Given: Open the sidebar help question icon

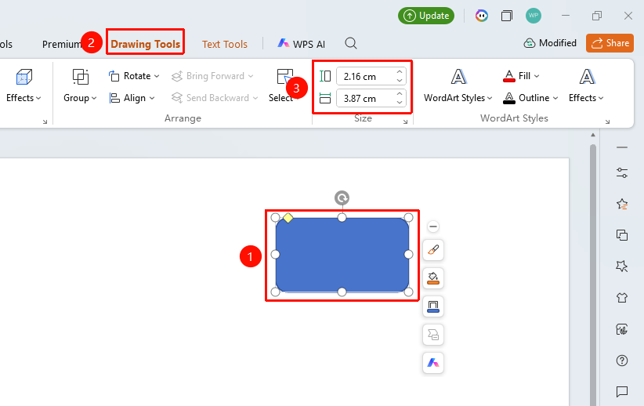Looking at the screenshot, I should 622,361.
